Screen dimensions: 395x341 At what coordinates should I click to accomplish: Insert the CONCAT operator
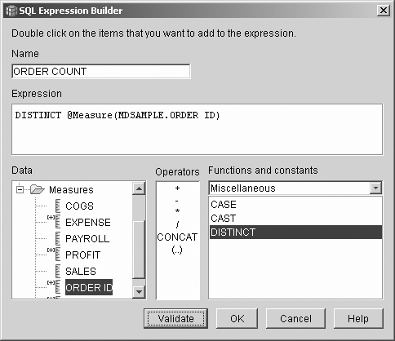tap(177, 237)
